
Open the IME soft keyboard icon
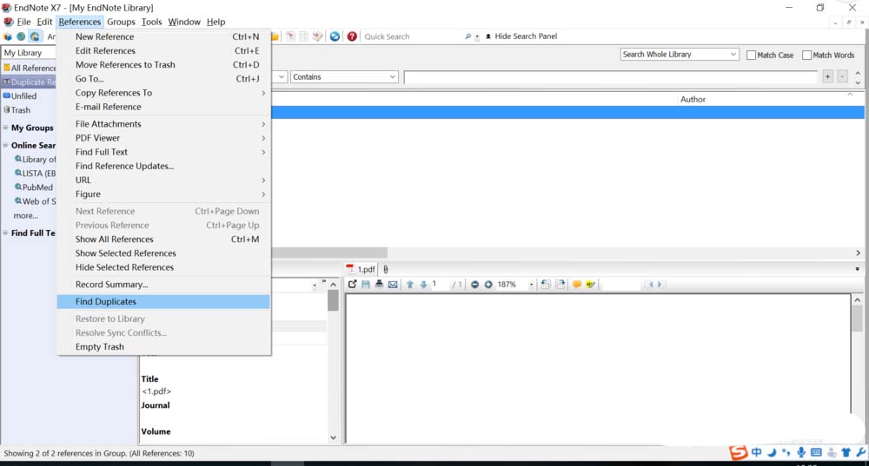click(816, 453)
